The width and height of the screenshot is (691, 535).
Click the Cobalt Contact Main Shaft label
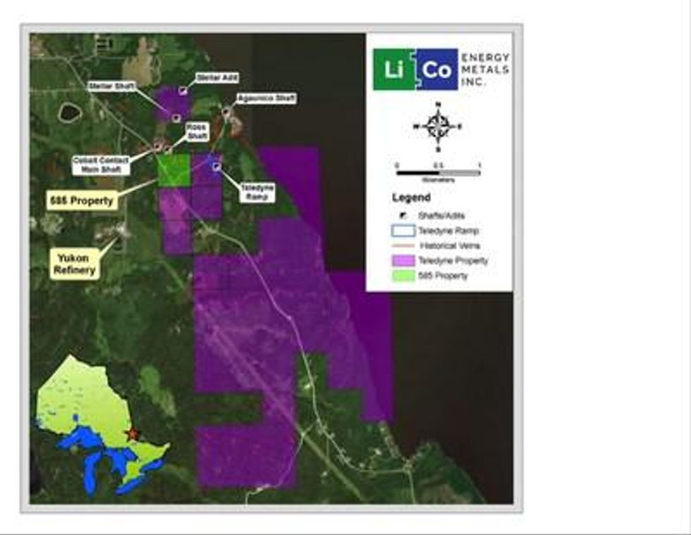[x=101, y=164]
